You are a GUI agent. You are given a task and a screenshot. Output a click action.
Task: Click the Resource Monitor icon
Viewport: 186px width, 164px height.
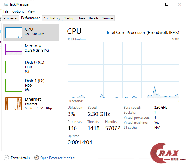pyautogui.click(x=37, y=158)
